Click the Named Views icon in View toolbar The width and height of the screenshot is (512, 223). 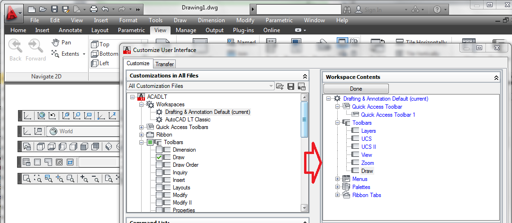click(27, 147)
